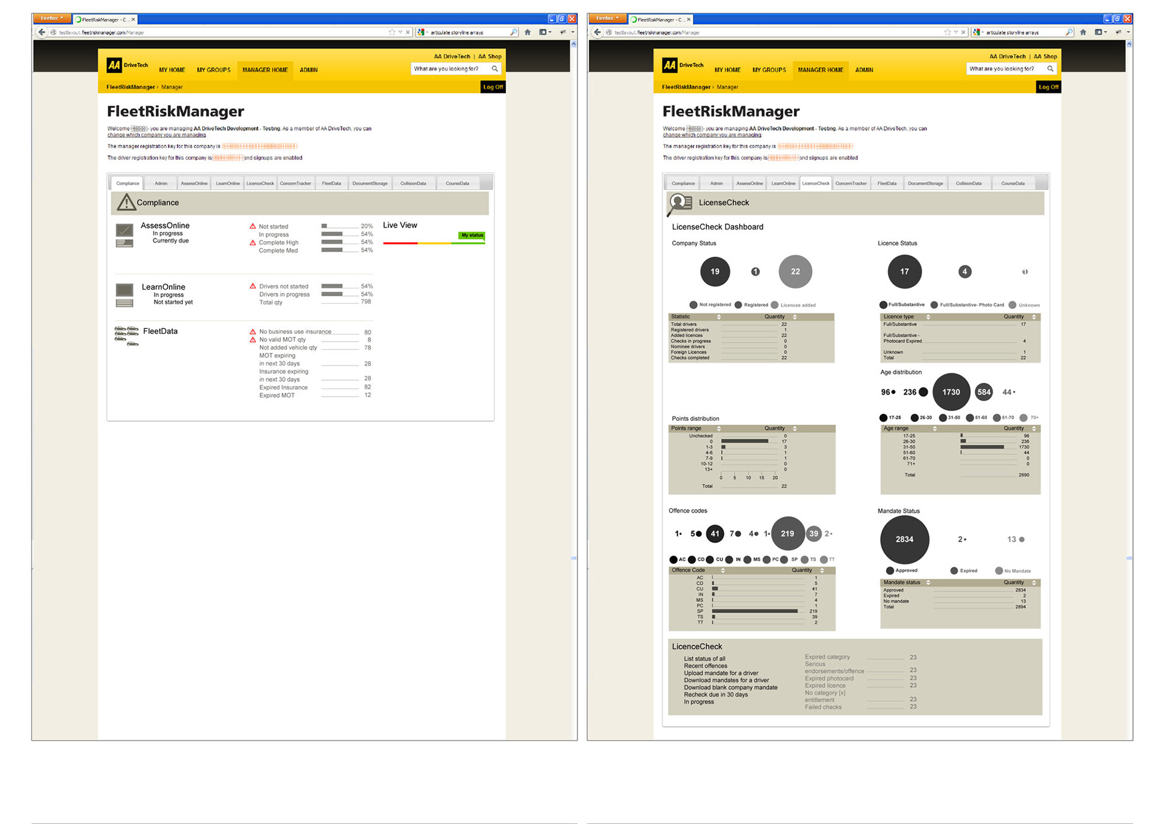
Task: Open the bookmarks dropdown in left window toolbar
Action: tap(545, 32)
